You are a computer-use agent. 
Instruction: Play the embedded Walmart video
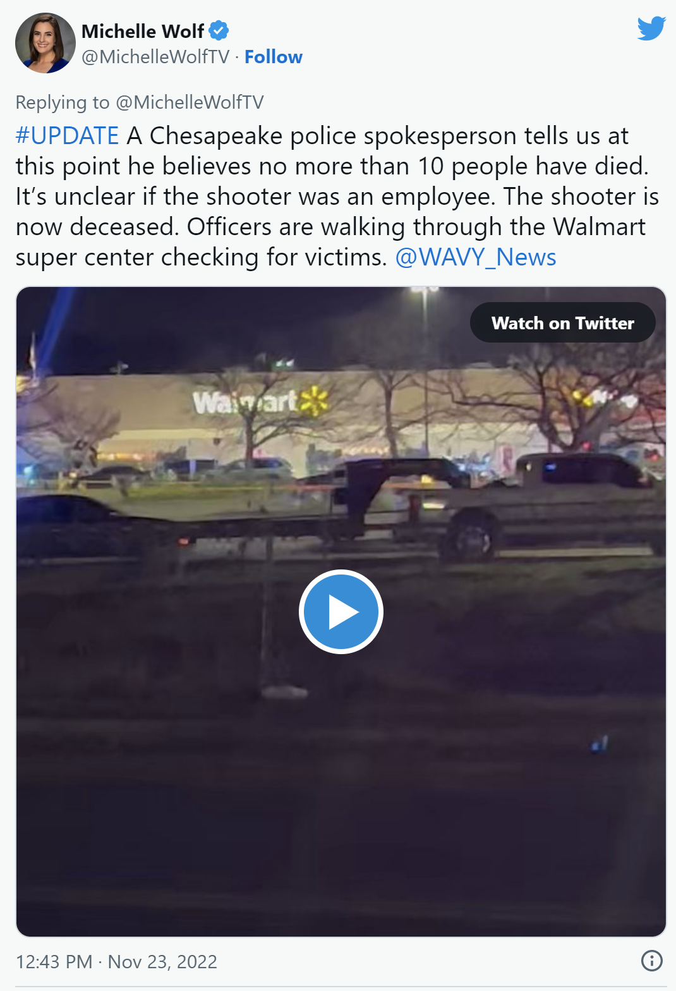point(341,612)
